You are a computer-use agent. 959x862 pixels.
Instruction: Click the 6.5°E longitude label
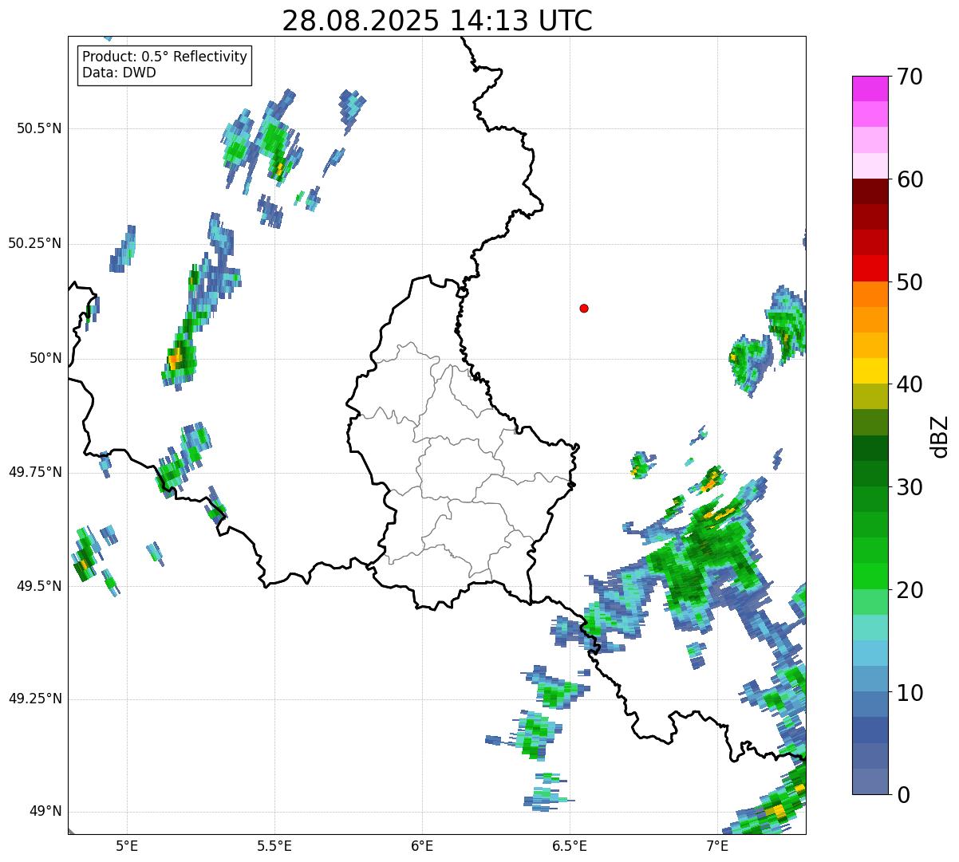tap(570, 846)
